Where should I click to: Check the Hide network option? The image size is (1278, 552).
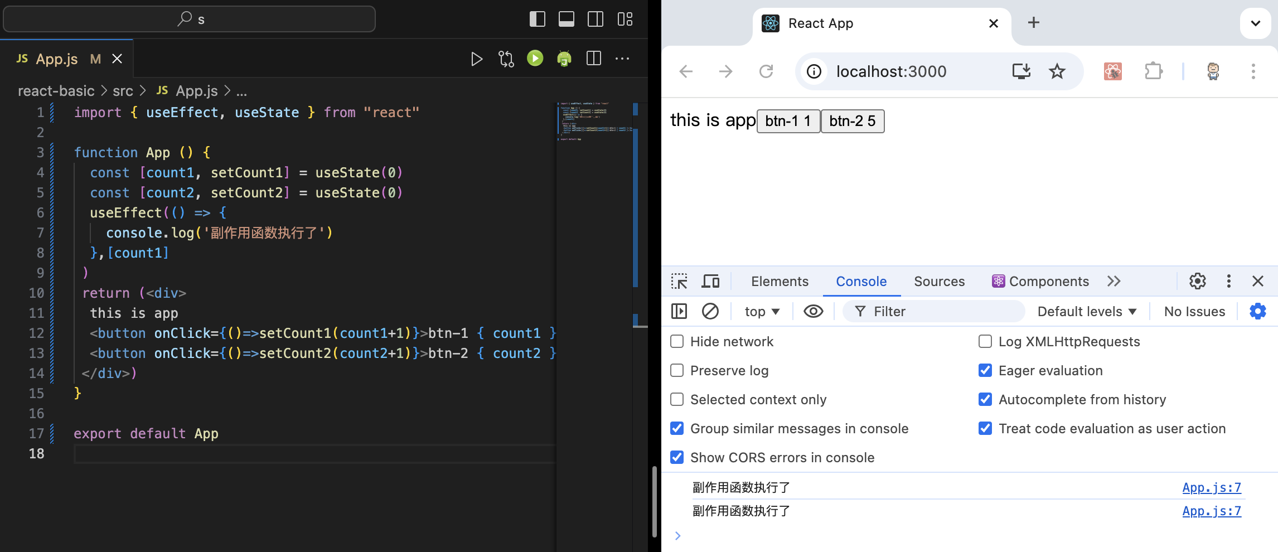[677, 342]
